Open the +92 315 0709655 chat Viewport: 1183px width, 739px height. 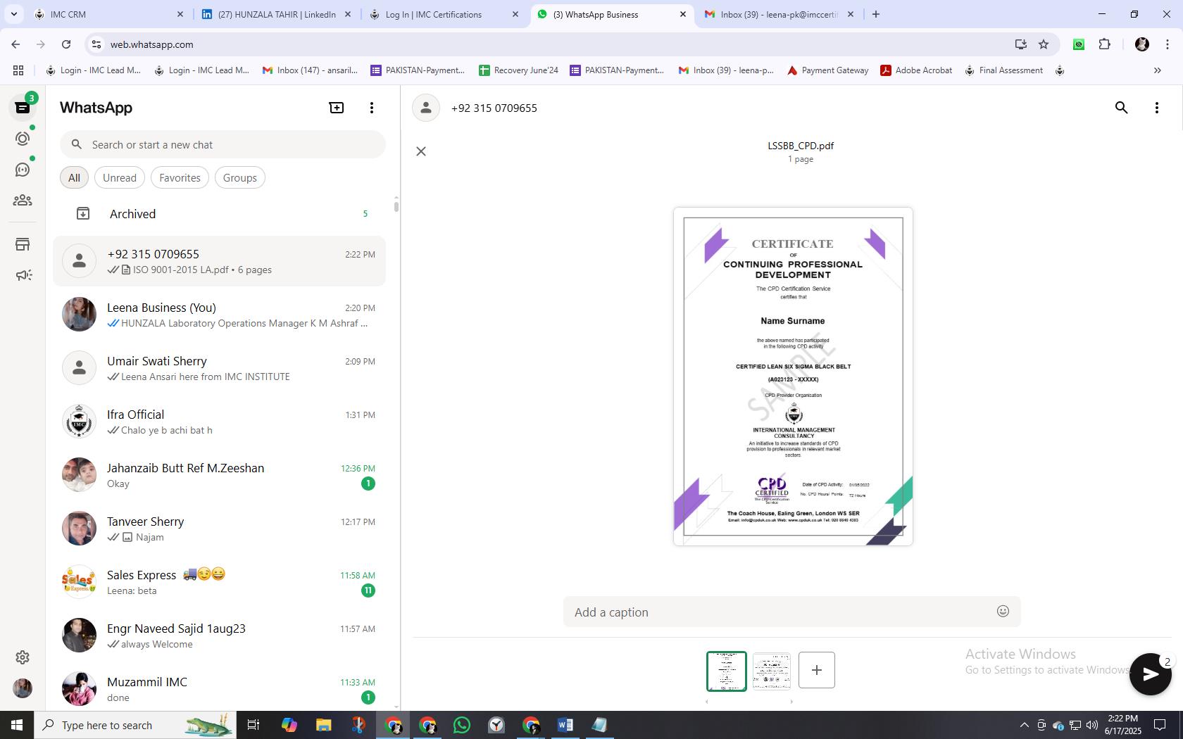[220, 261]
